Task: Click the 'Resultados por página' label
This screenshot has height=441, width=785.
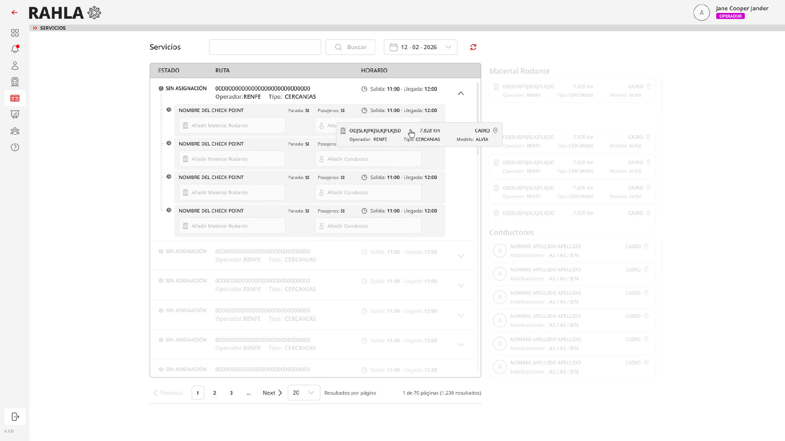Action: (x=350, y=393)
